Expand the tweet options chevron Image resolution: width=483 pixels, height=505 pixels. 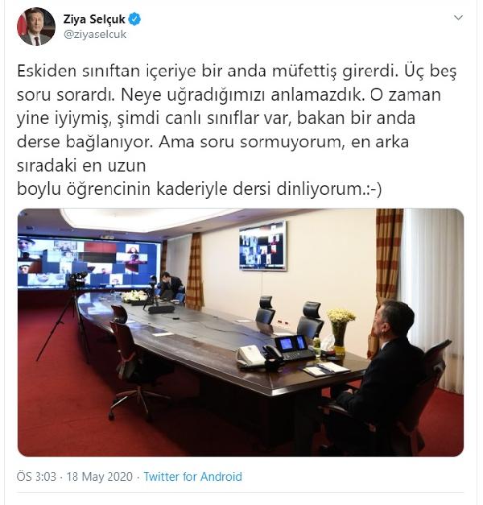[458, 18]
